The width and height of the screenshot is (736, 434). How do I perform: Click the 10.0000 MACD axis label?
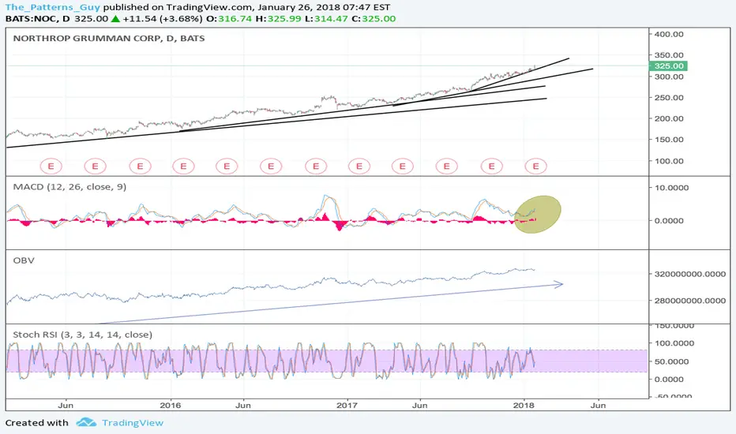(672, 188)
